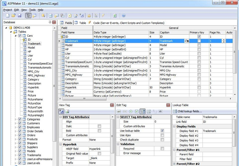
Task: Collapse the DIV Tag Attributes section
Action: (x=61, y=117)
